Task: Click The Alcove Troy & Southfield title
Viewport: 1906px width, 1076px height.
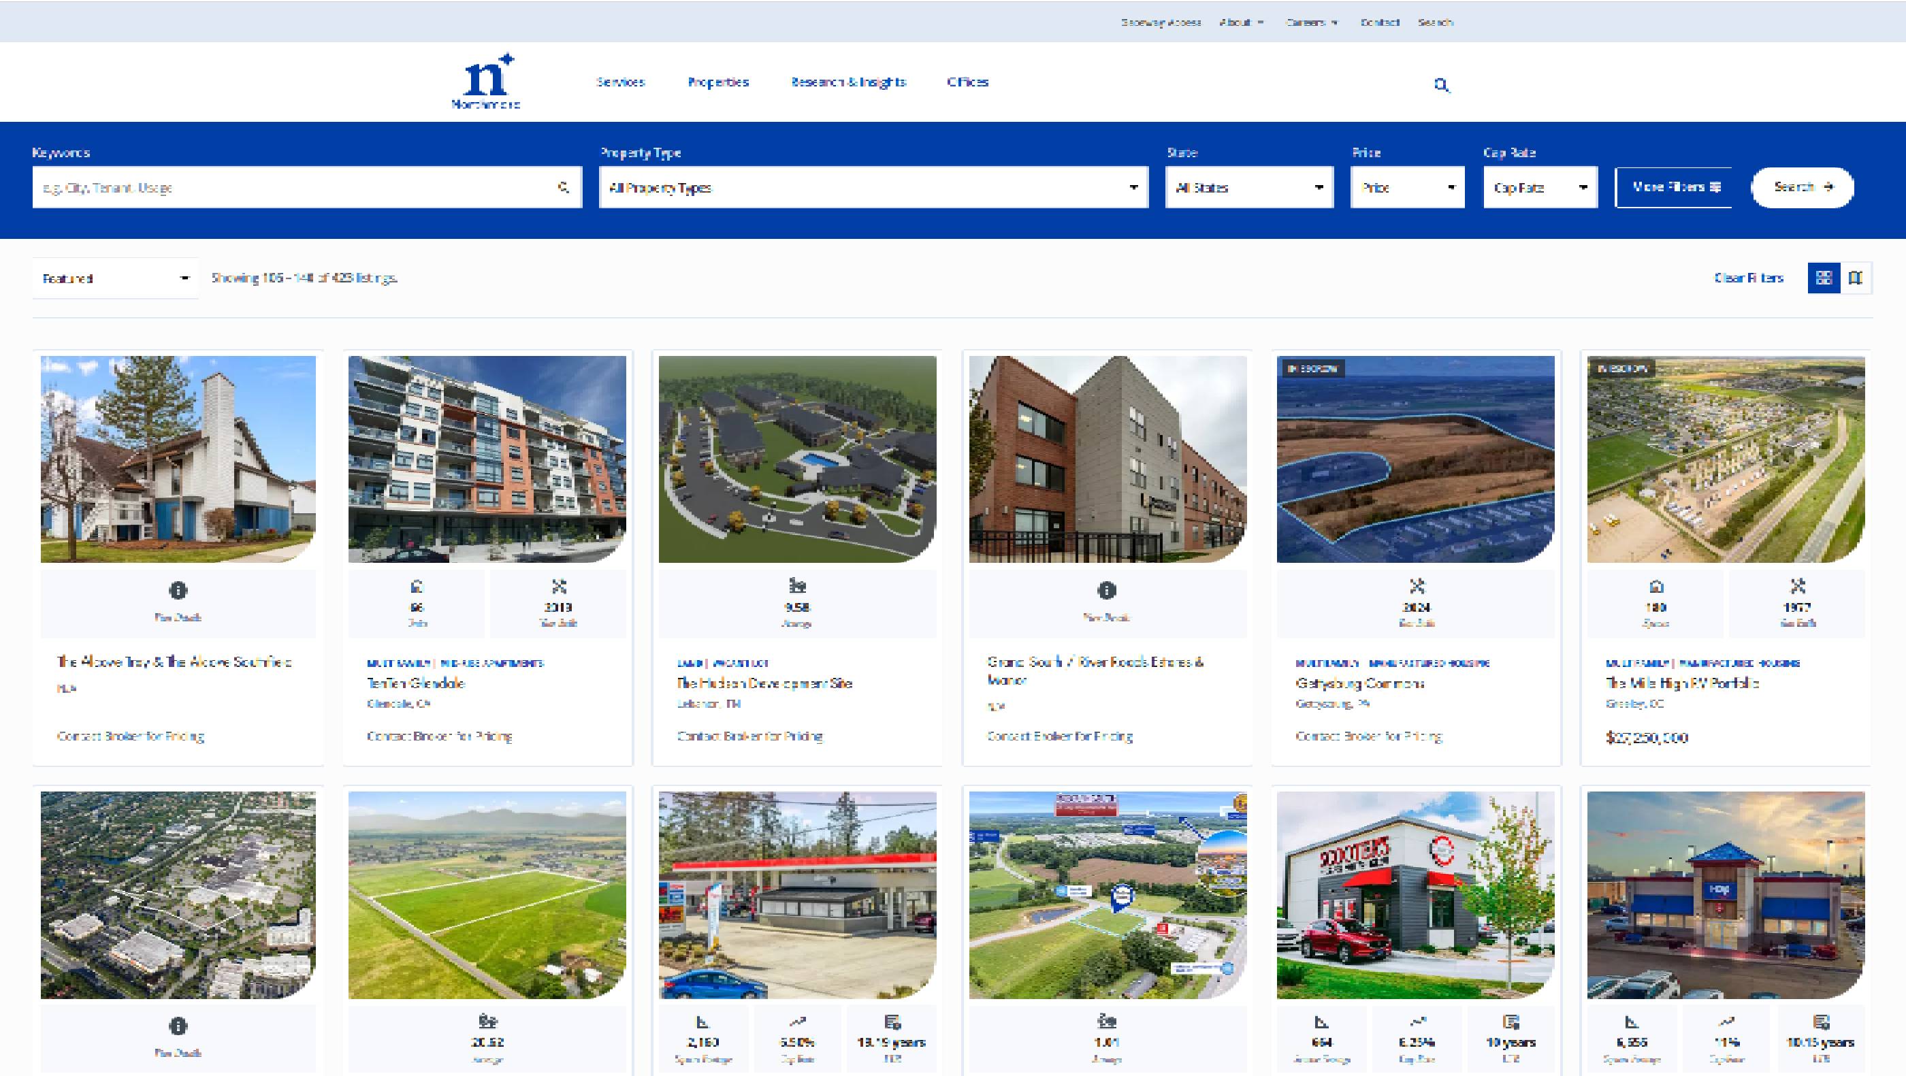Action: pos(175,661)
